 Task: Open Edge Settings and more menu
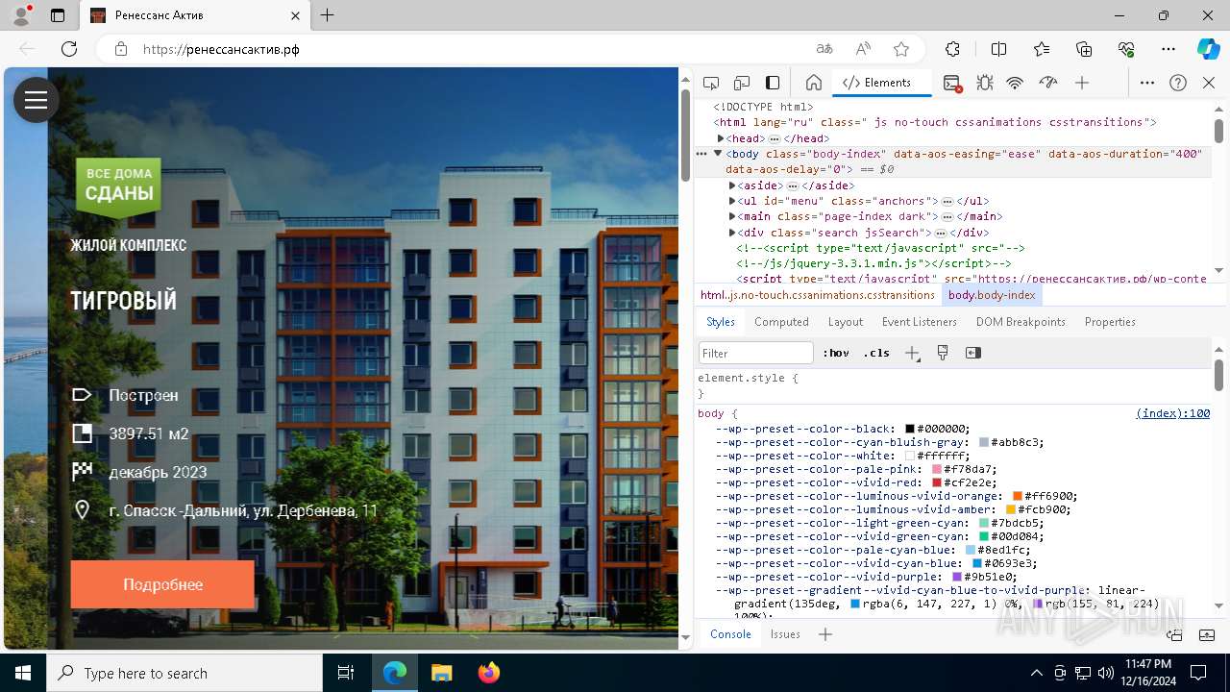[x=1168, y=49]
